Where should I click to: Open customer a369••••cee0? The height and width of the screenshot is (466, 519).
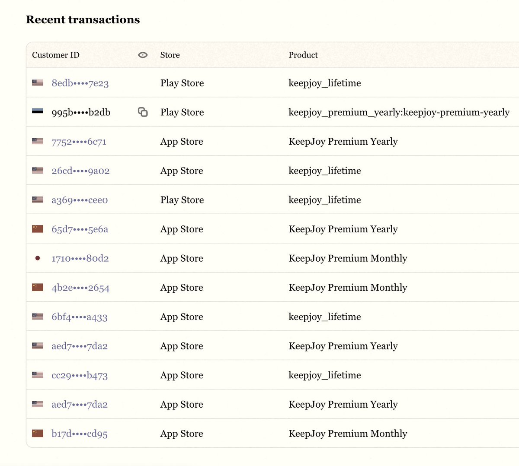tap(80, 200)
